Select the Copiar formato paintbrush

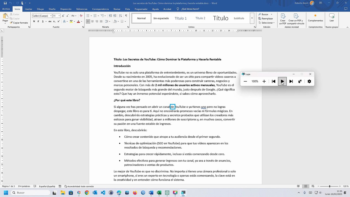tap(19, 23)
